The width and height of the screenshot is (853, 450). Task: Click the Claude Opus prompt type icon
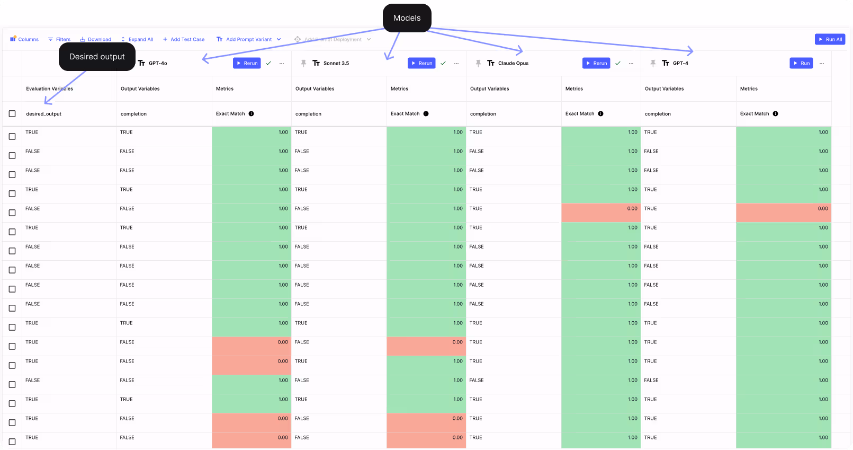[x=491, y=63]
